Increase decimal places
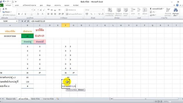The width and height of the screenshot is (183, 103). (99, 14)
